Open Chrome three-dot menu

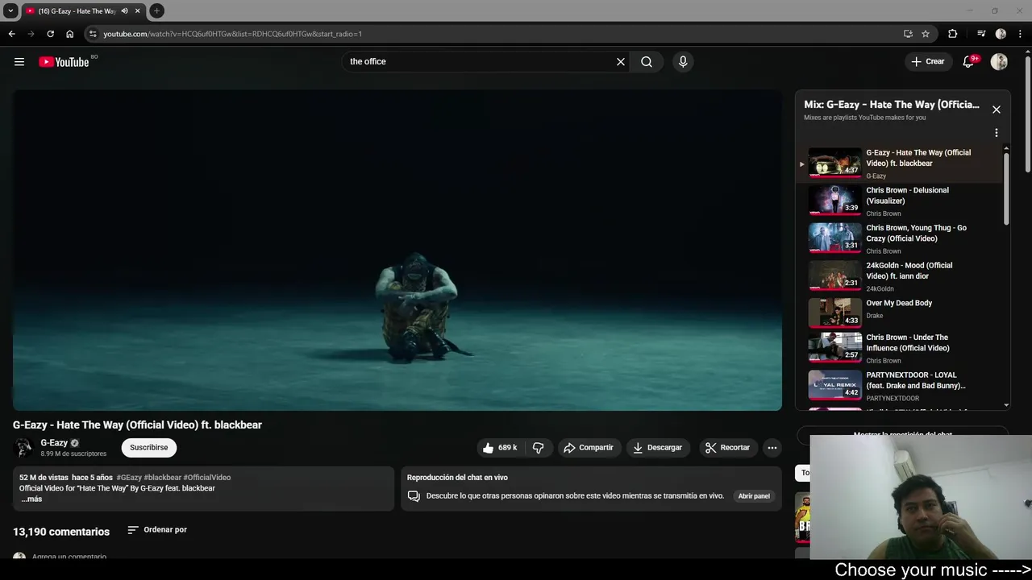[1021, 34]
